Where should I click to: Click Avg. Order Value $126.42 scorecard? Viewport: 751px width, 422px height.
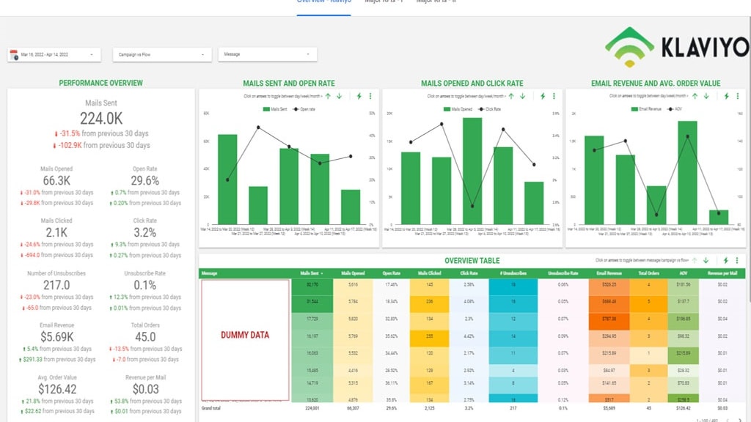[57, 389]
